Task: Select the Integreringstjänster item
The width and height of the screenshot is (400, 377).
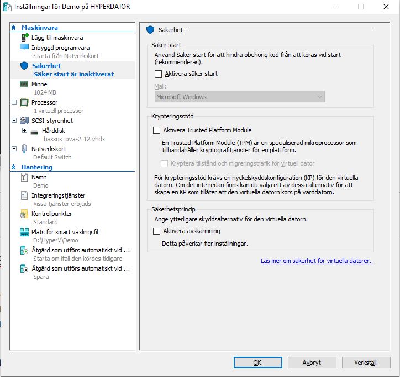Action: point(58,195)
